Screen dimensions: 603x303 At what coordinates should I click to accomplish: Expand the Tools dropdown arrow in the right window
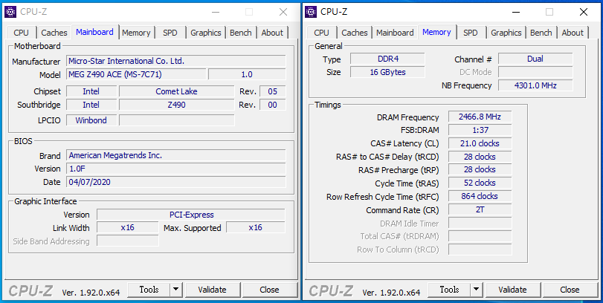pyautogui.click(x=477, y=290)
